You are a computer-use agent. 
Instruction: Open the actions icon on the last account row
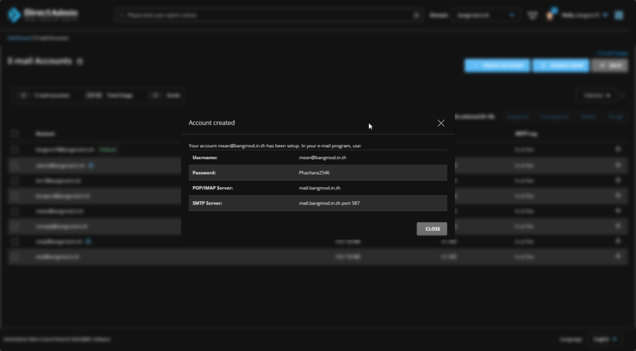[617, 256]
